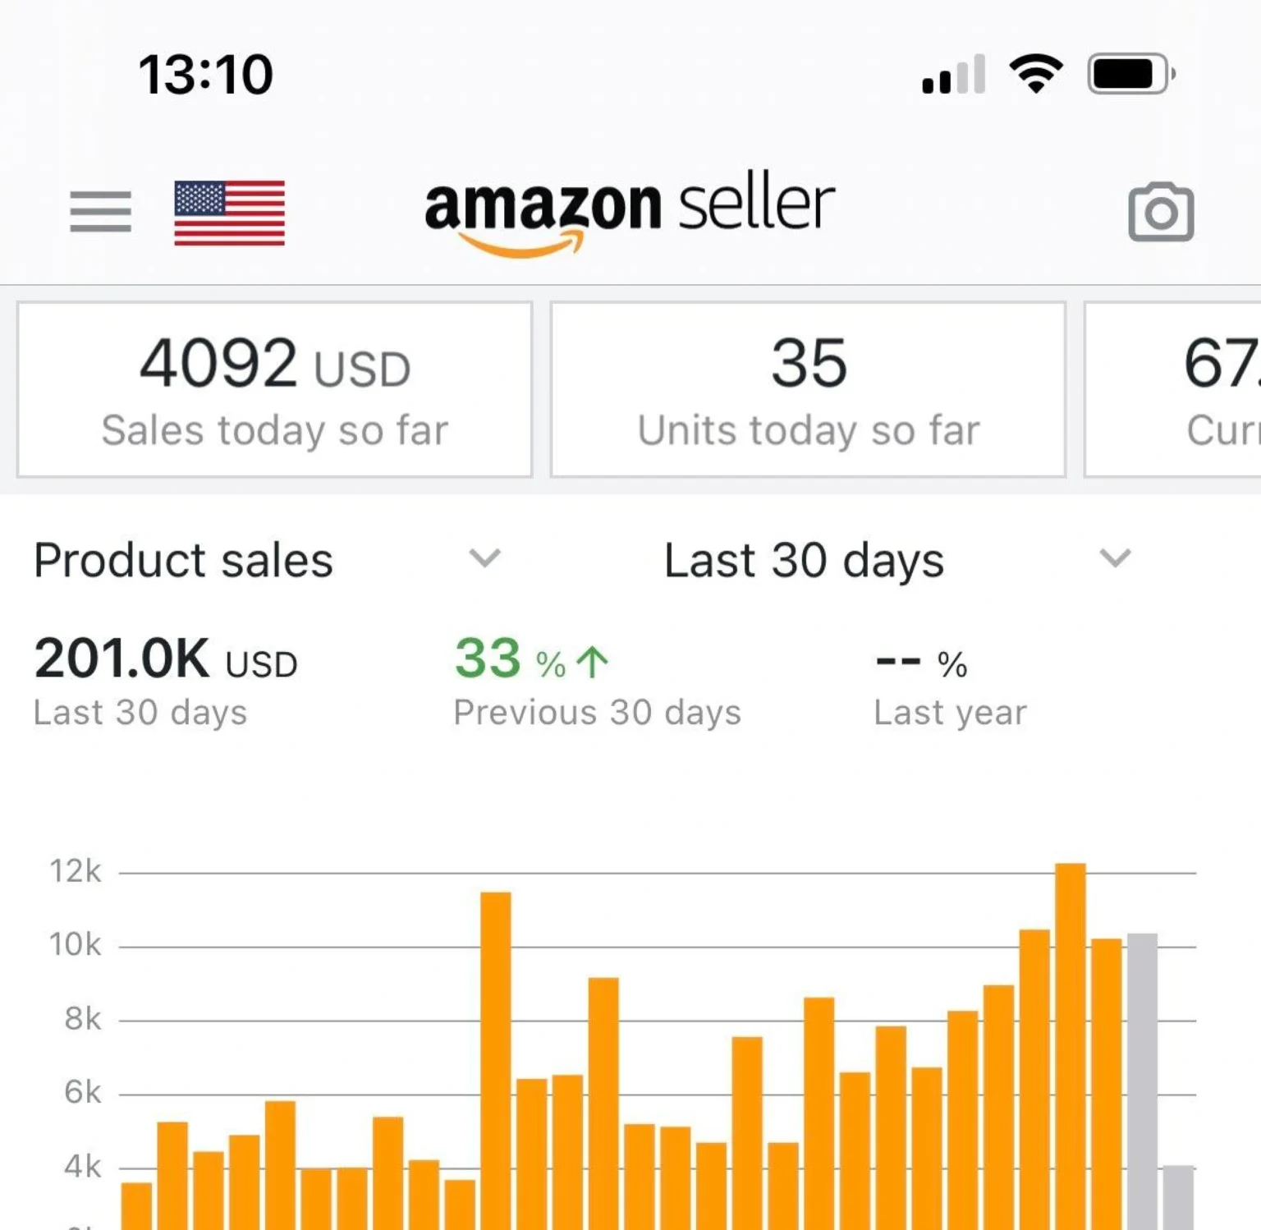Open the camera scanner icon
Viewport: 1261px width, 1230px height.
click(x=1160, y=212)
